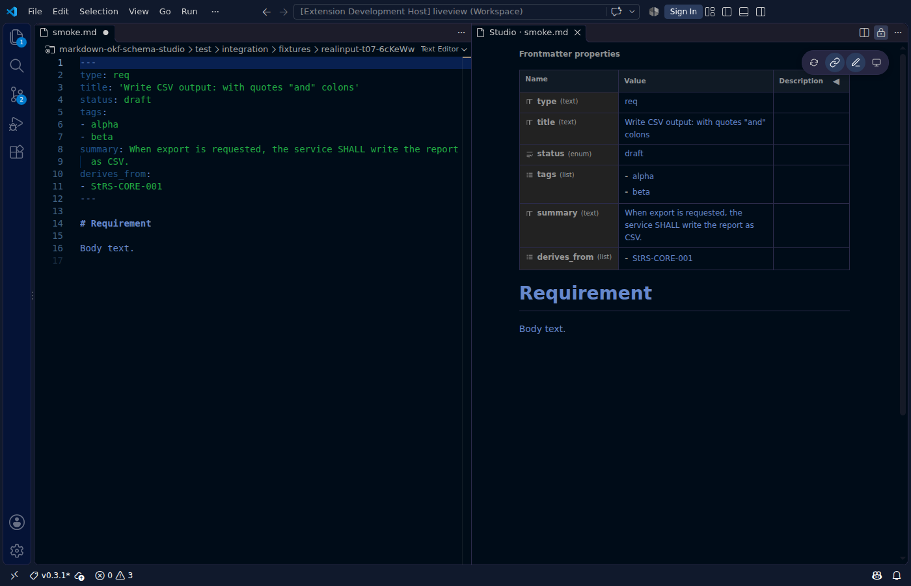The width and height of the screenshot is (911, 586).
Task: Click the refresh icon in the Studio toolbar
Action: point(814,63)
